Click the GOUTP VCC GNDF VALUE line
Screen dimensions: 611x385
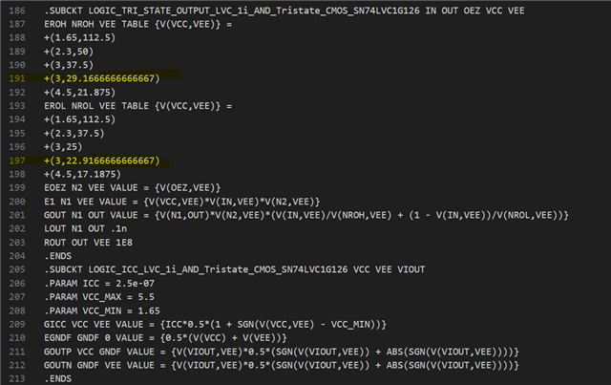282,352
